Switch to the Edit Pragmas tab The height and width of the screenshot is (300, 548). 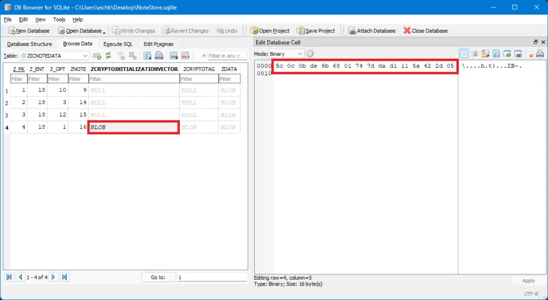(158, 44)
